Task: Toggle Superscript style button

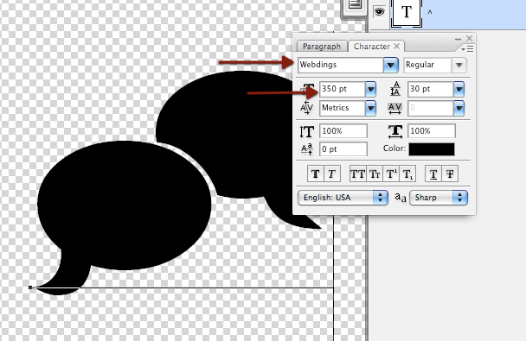Action: (x=391, y=174)
